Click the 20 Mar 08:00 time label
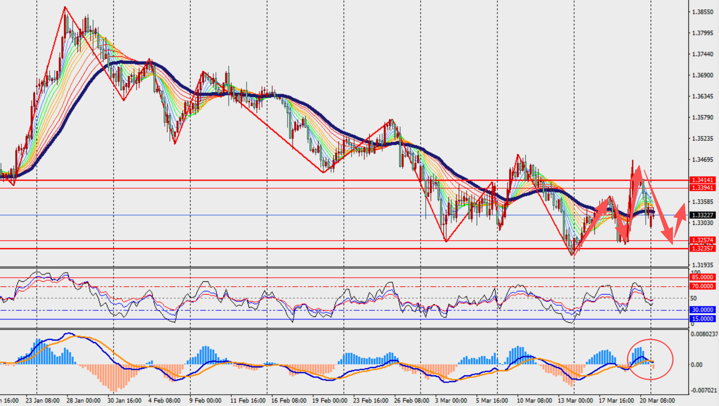Image resolution: width=719 pixels, height=406 pixels. (x=658, y=401)
